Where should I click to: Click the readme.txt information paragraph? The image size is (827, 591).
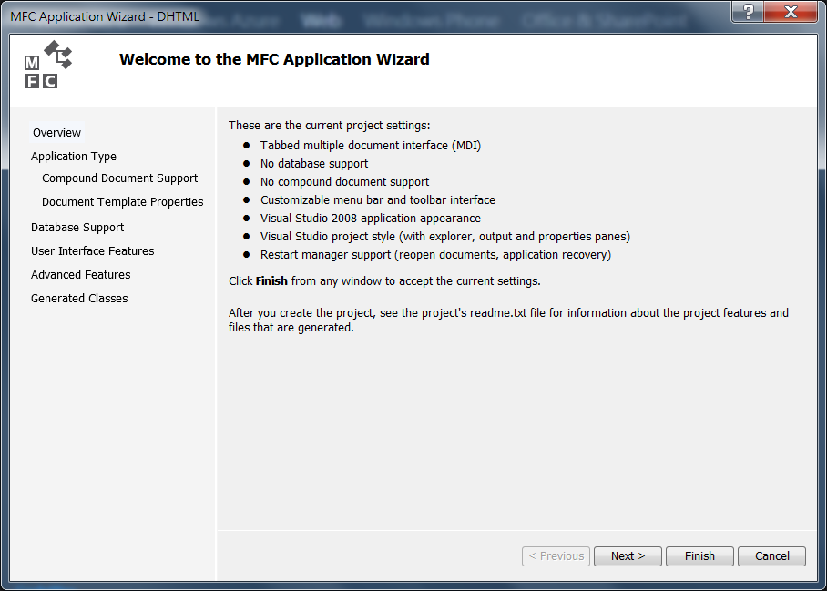508,320
